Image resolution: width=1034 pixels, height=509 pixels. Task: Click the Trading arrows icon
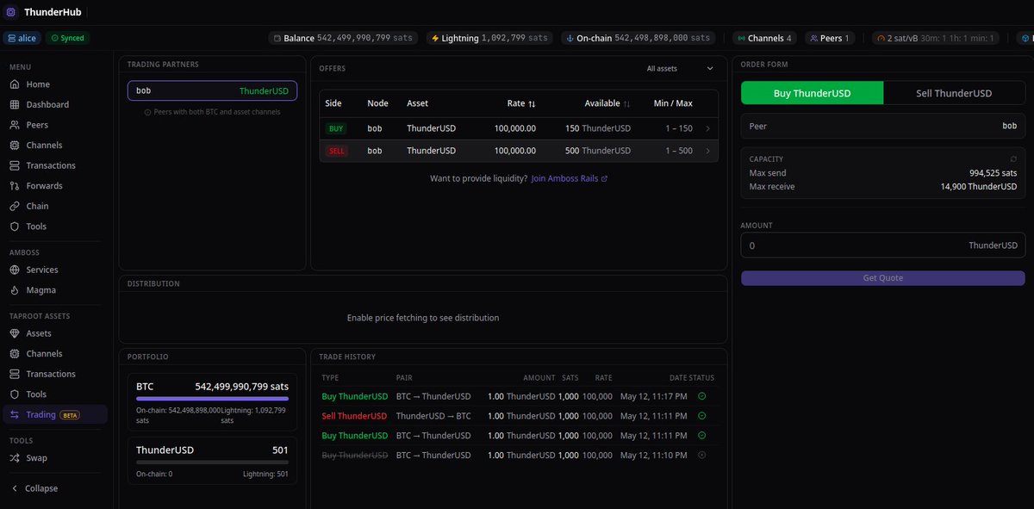[15, 414]
